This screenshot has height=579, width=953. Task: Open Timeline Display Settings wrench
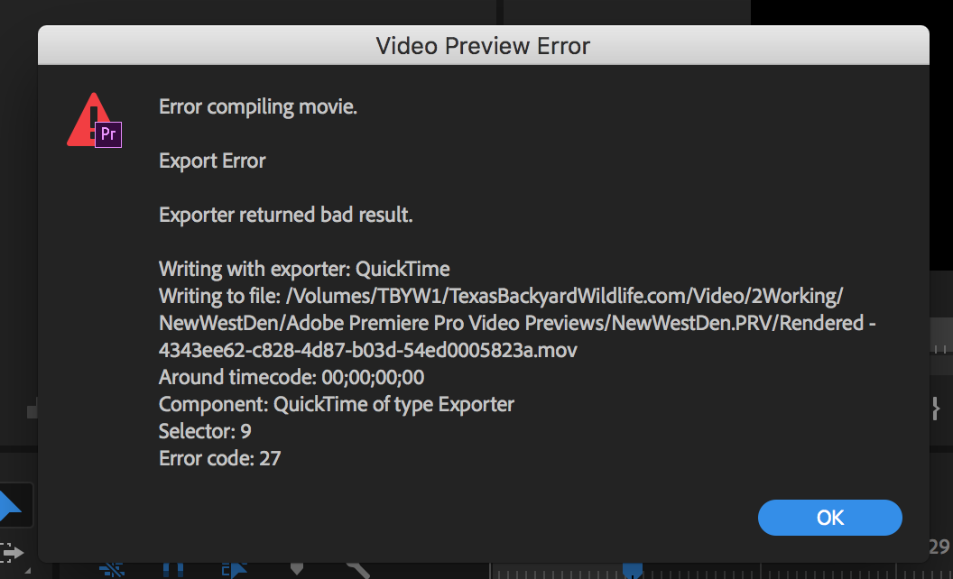(358, 571)
